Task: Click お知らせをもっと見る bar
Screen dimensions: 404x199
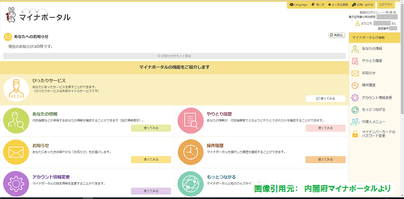Action: click(x=174, y=56)
